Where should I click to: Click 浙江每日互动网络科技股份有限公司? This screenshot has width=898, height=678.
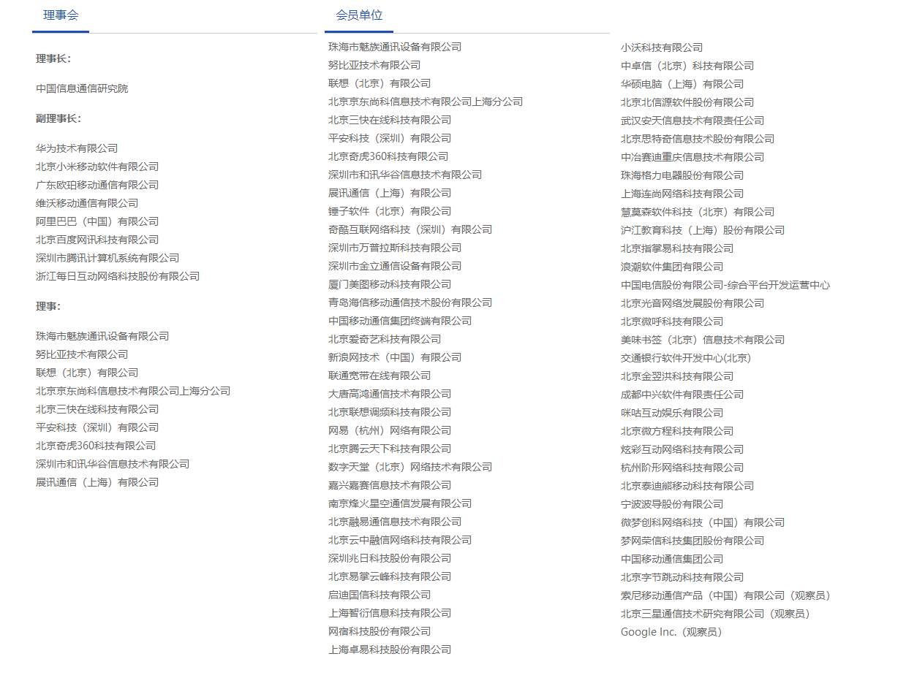coord(118,276)
